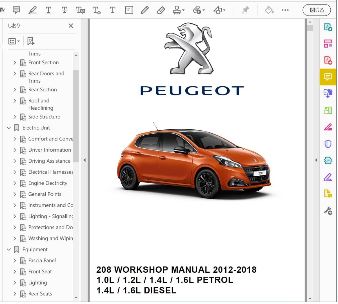Open the Redact tool
Image resolution: width=338 pixels, height=304 pixels.
[x=328, y=127]
